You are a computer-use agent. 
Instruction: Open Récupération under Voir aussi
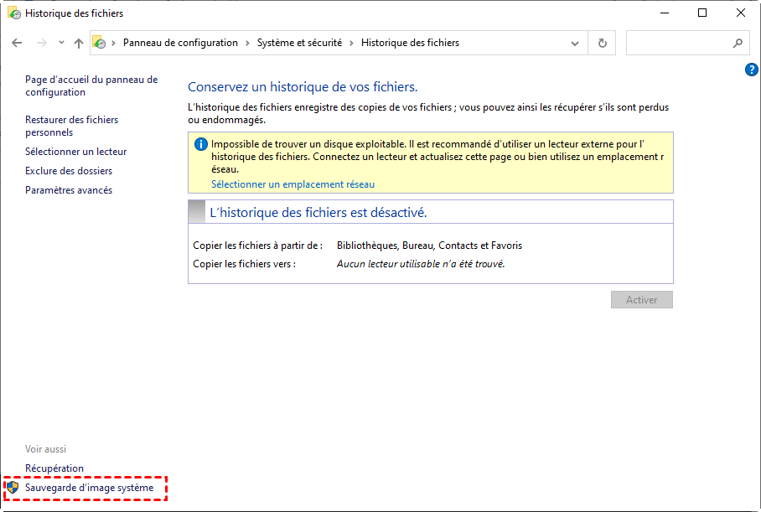point(54,468)
